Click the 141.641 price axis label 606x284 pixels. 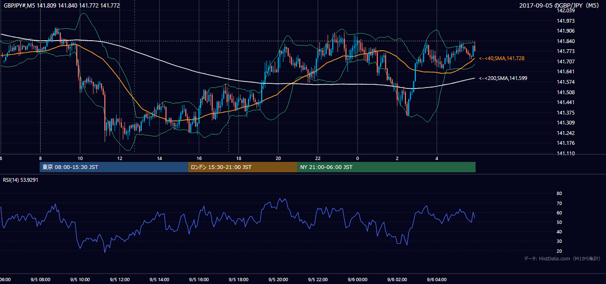point(566,71)
